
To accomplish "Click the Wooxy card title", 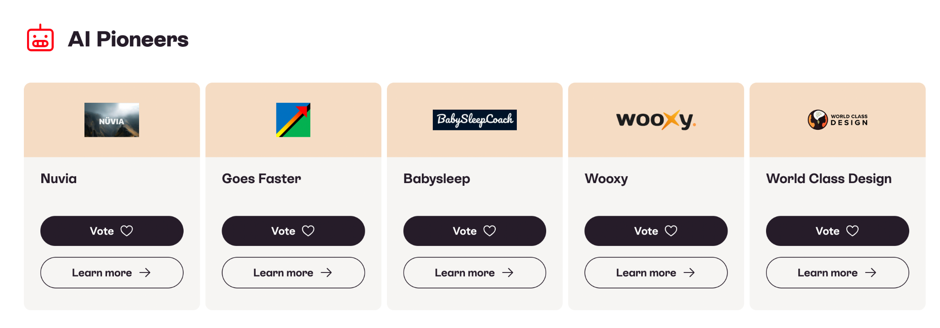I will click(x=606, y=178).
